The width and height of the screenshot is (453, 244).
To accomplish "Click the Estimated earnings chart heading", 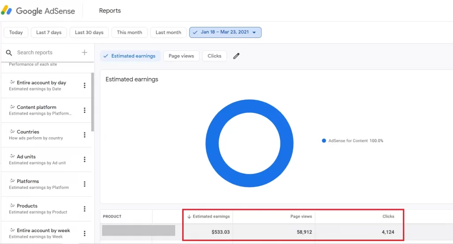I will (x=132, y=79).
